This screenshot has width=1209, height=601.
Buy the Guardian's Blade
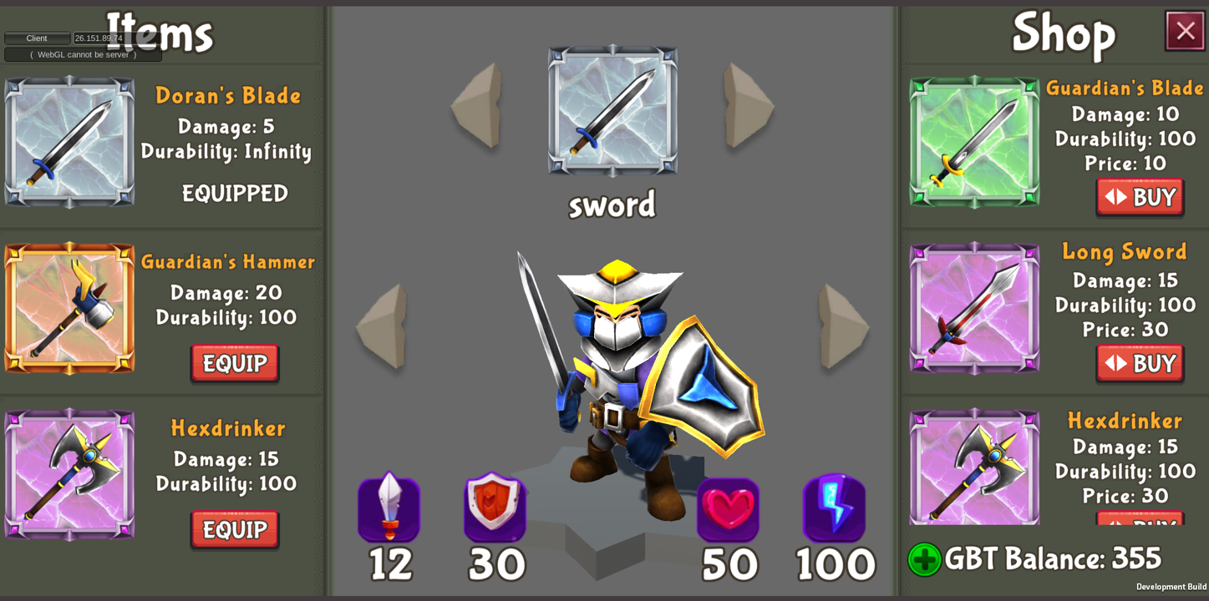pos(1140,197)
